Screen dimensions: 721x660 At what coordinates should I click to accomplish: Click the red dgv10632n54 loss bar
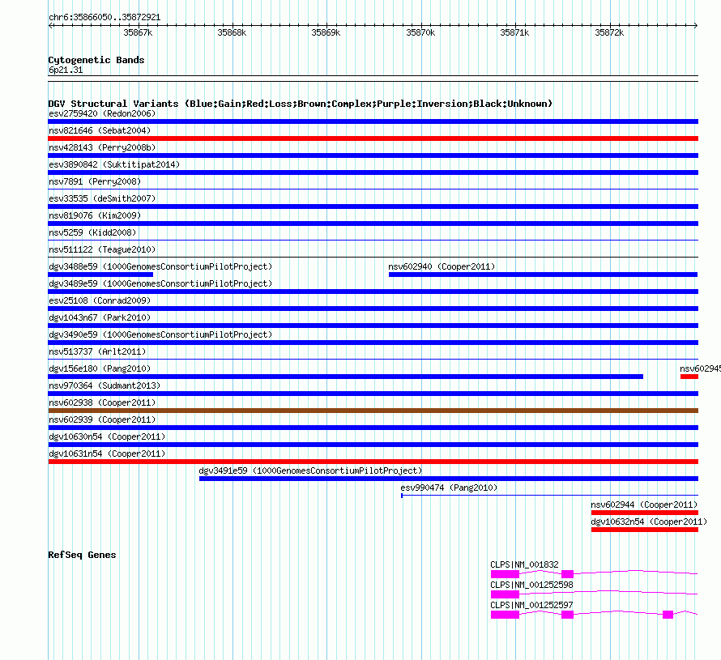click(x=645, y=530)
